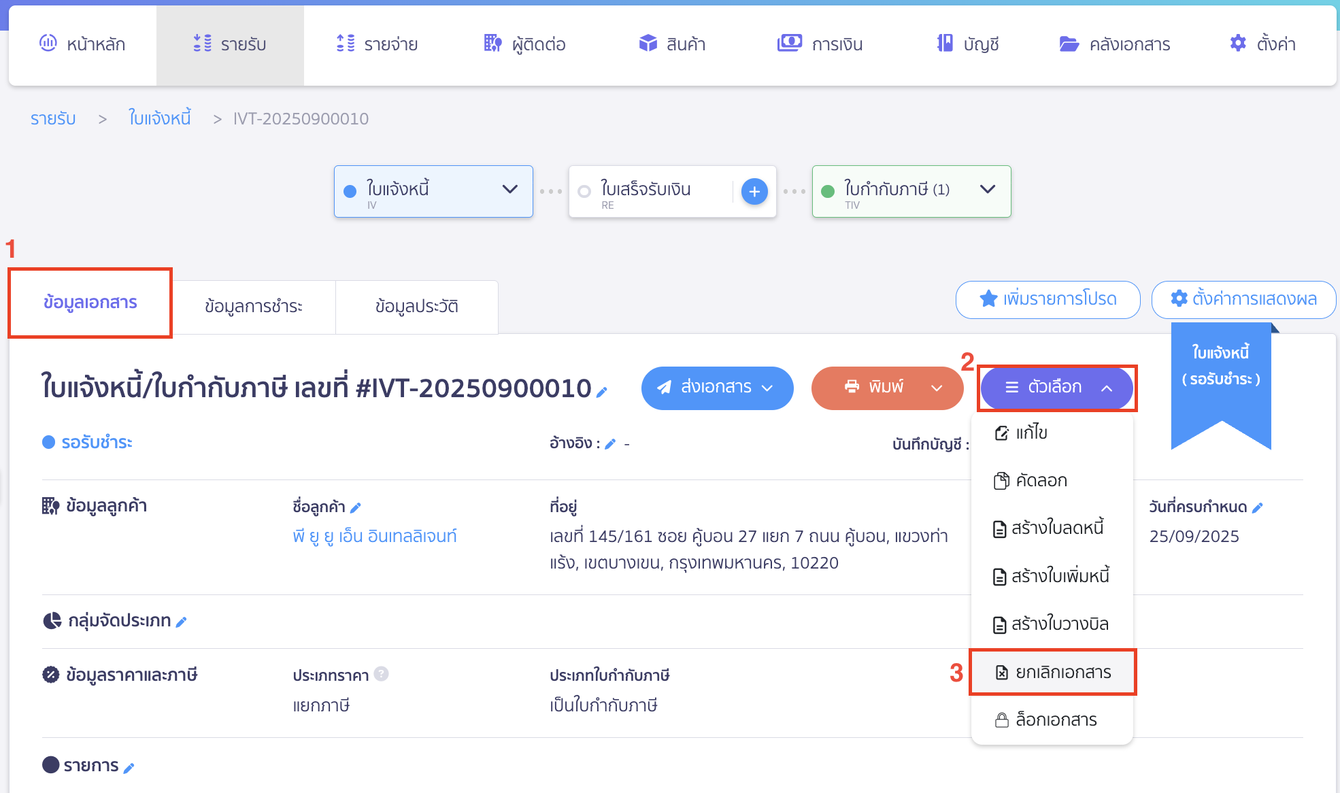This screenshot has width=1340, height=793.
Task: Click plus icon to add ใบเสร็จรับเงิน
Action: [x=754, y=192]
